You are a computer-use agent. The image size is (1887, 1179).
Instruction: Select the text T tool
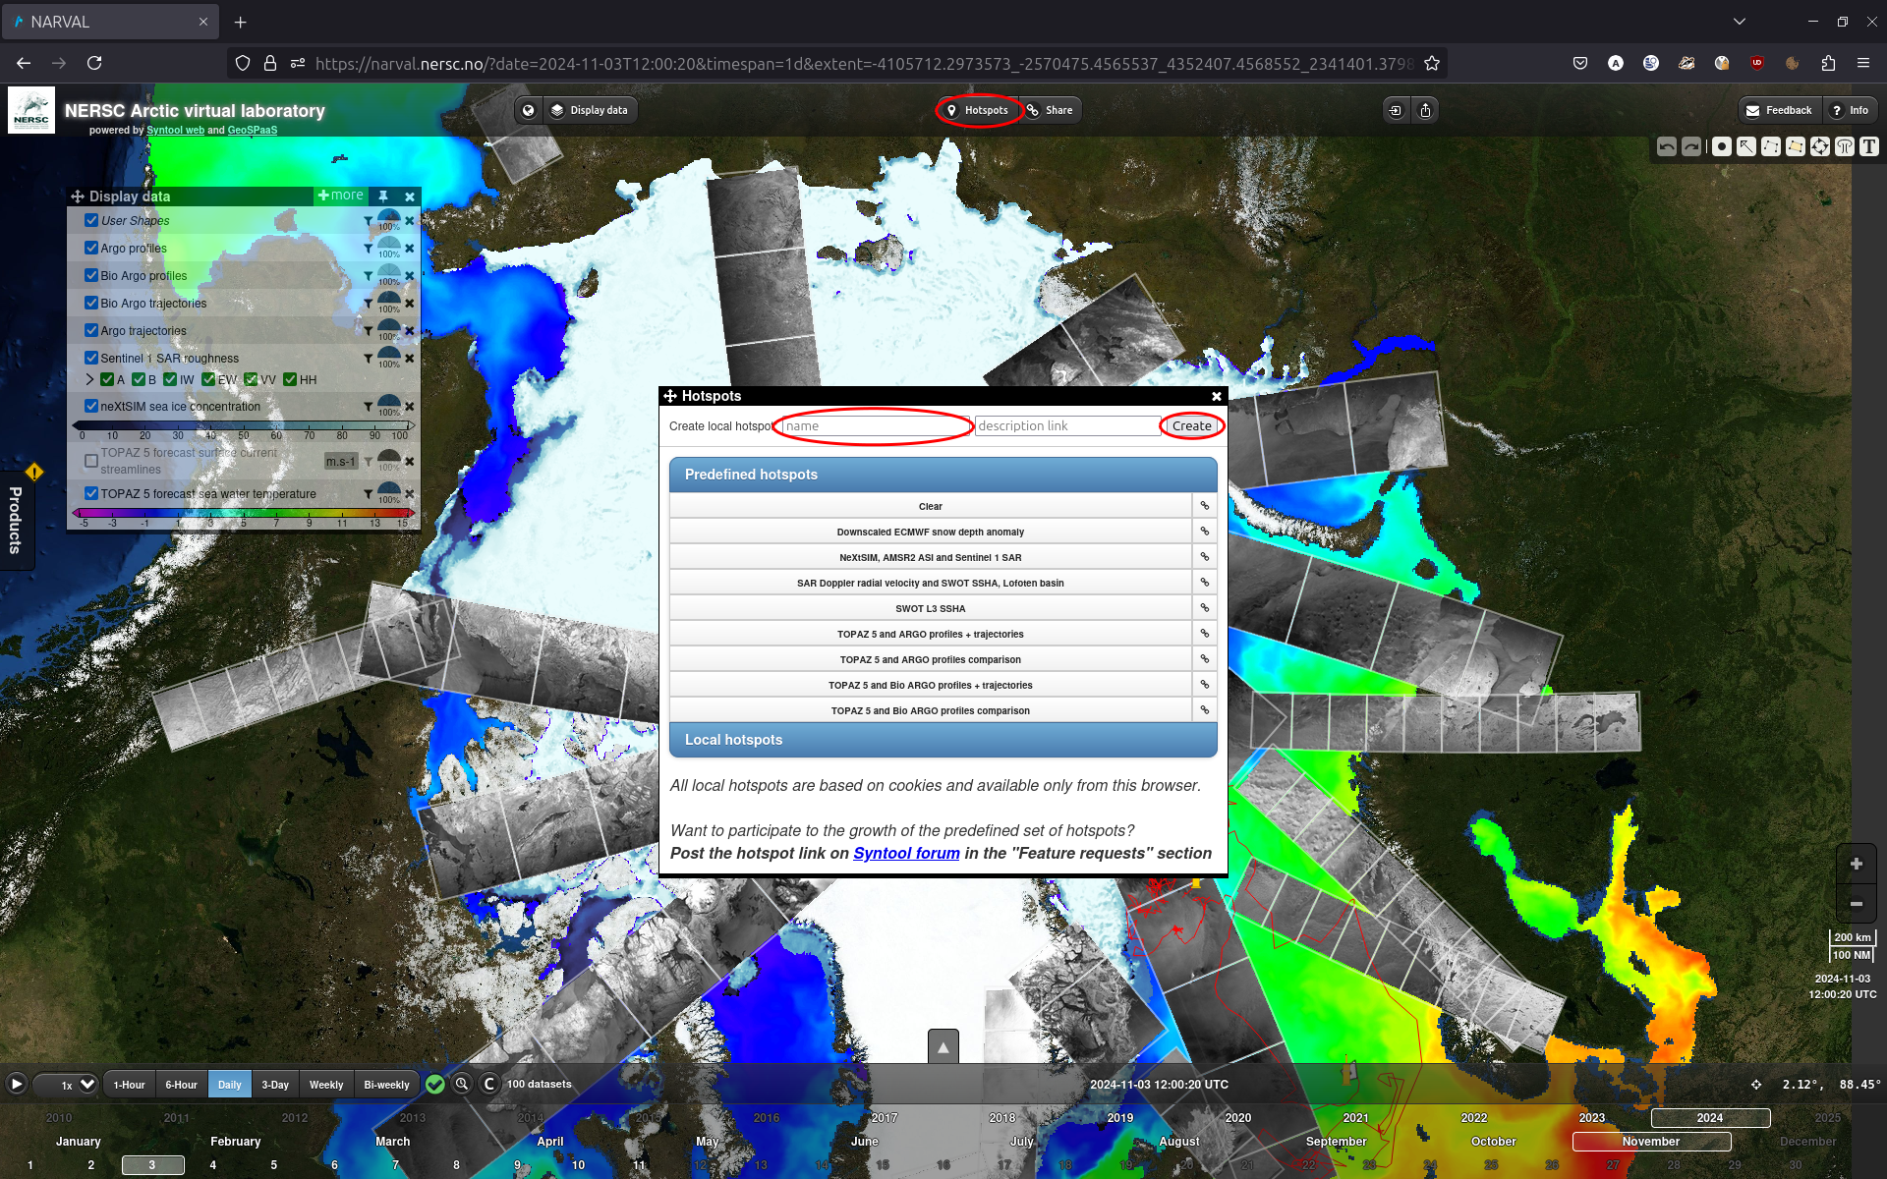(1869, 146)
